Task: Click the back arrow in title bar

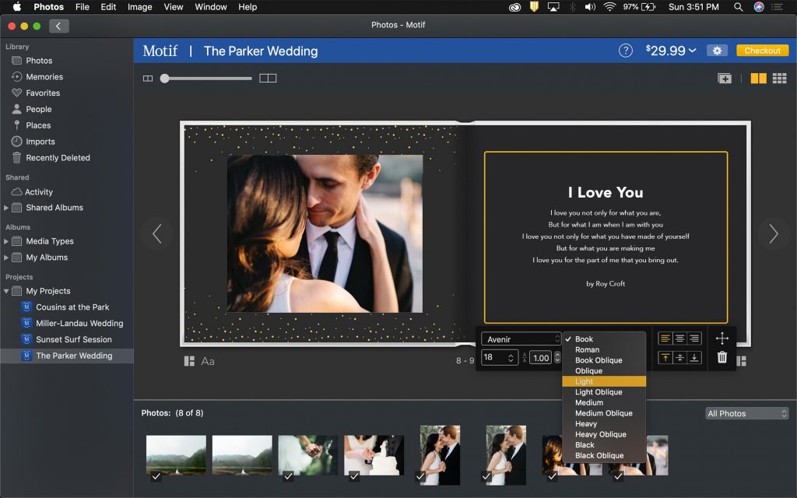Action: (59, 26)
